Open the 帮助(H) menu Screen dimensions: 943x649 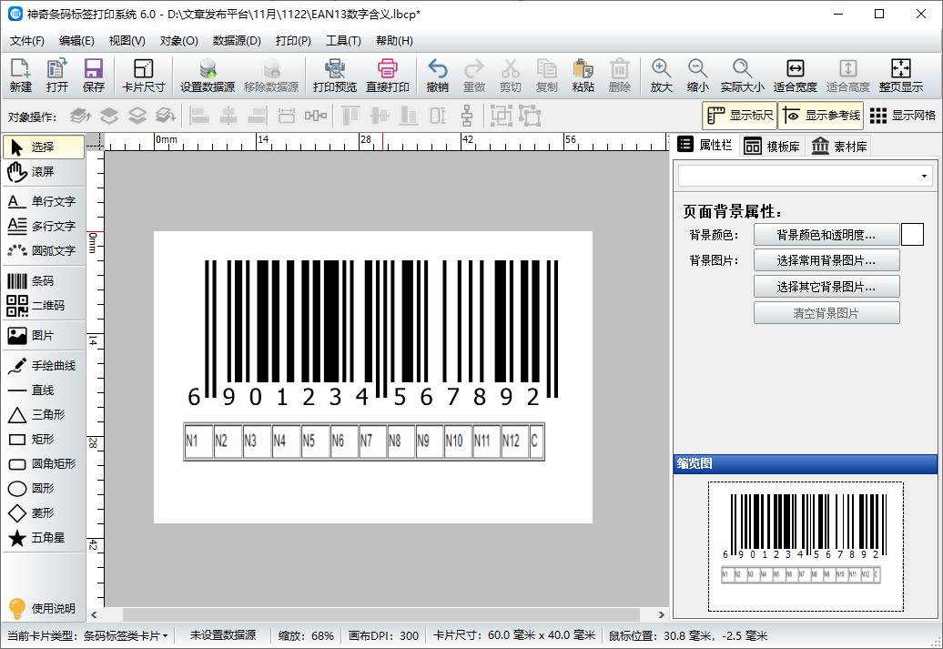[x=394, y=41]
